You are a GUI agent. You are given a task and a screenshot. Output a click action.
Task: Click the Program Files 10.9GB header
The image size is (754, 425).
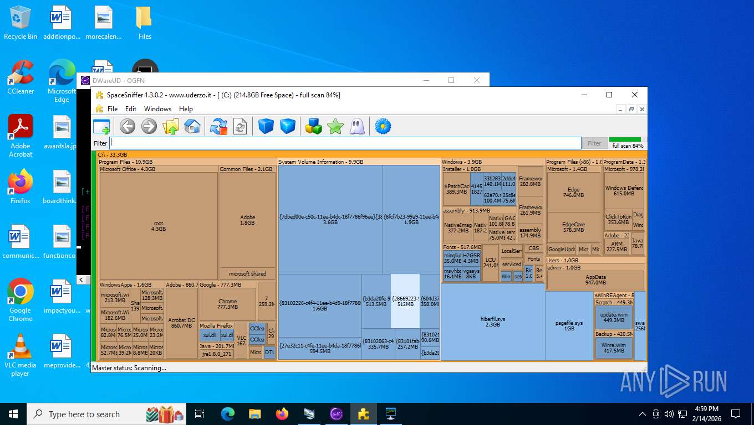tap(186, 162)
